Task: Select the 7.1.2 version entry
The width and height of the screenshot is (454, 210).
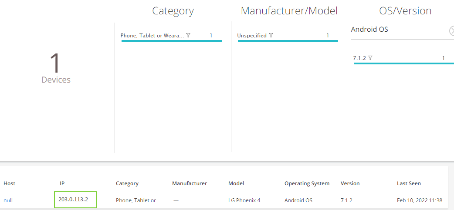Action: coord(359,58)
